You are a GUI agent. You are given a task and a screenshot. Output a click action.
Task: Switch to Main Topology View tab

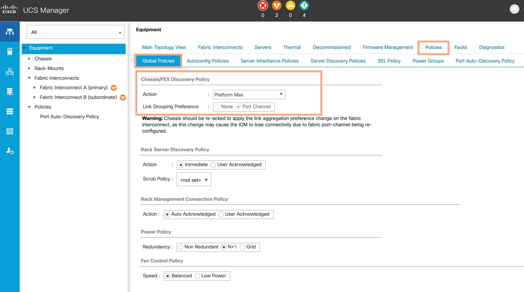point(164,47)
